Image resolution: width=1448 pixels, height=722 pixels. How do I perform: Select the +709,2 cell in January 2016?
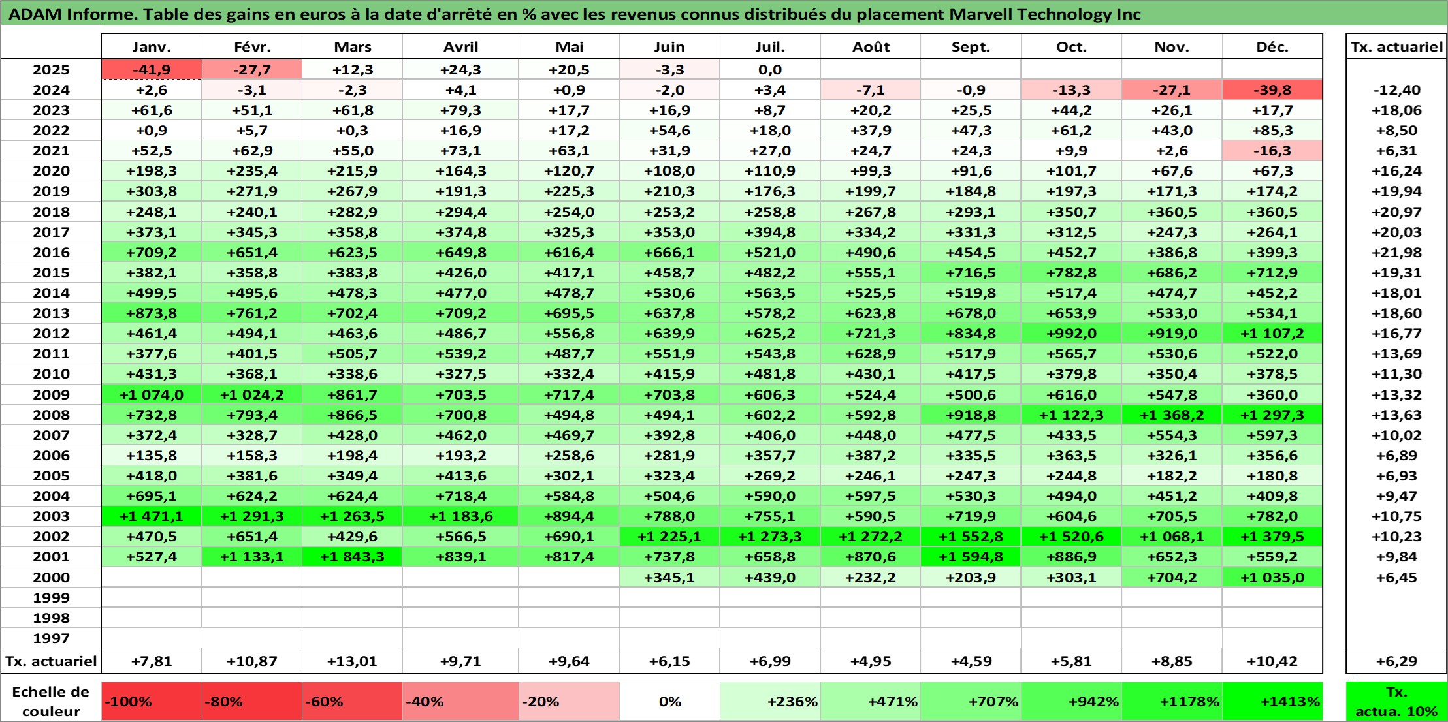point(152,253)
